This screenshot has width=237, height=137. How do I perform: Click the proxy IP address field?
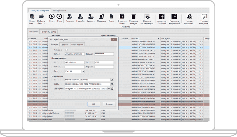pos(74,63)
